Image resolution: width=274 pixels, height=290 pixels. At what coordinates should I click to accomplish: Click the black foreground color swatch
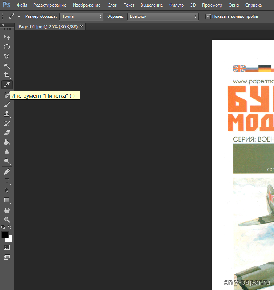5,235
